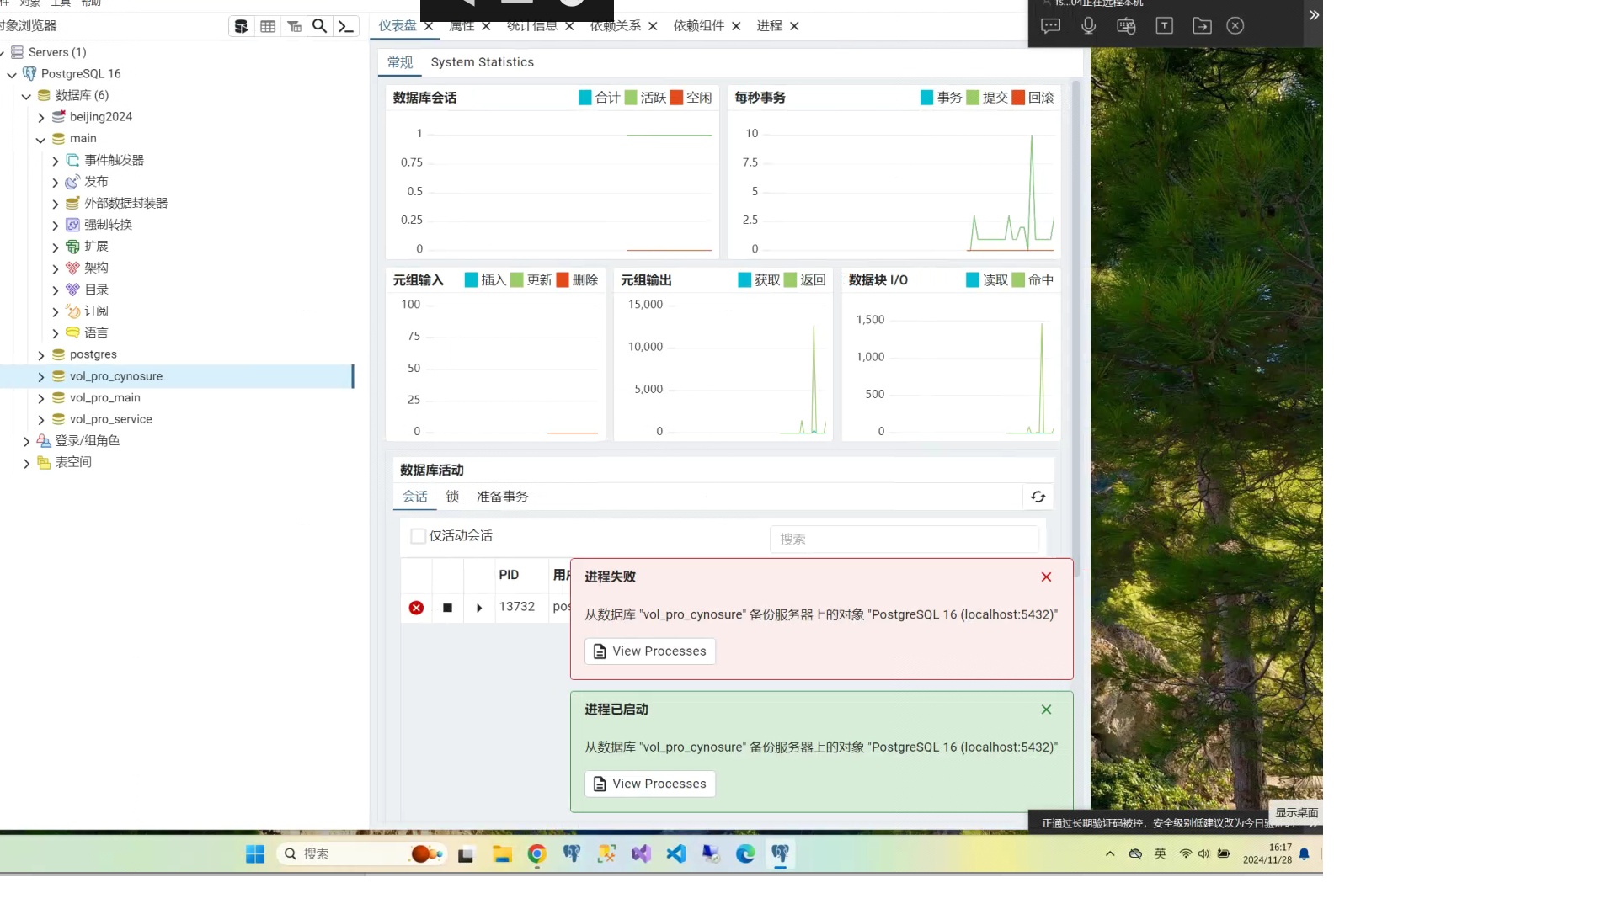Click pgAdmin elephant icon in taskbar
This screenshot has width=1617, height=909.
coord(780,853)
